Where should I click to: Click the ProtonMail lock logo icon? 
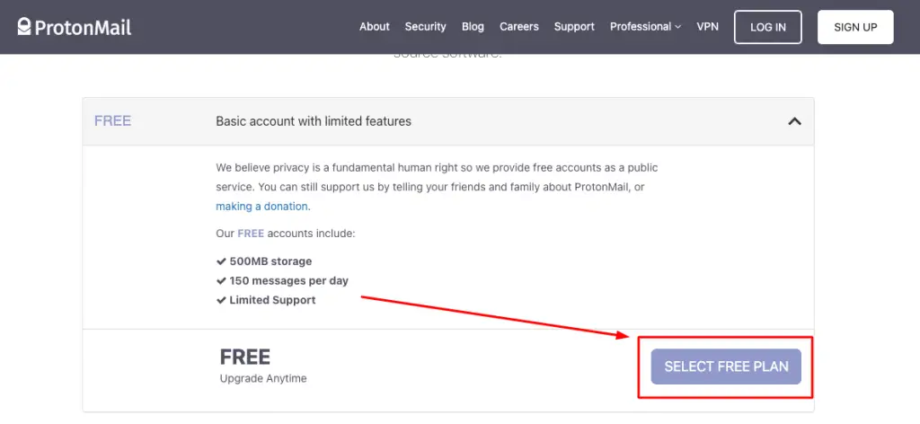tap(24, 26)
